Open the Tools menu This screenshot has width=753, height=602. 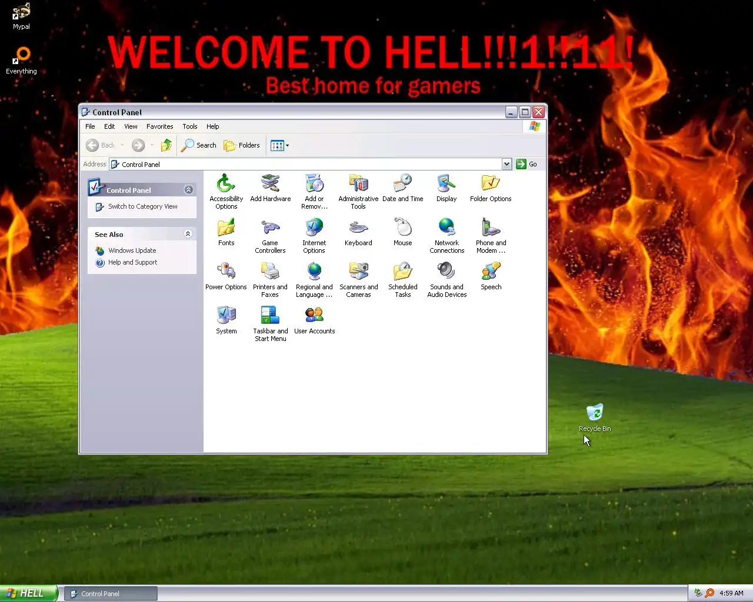tap(189, 126)
